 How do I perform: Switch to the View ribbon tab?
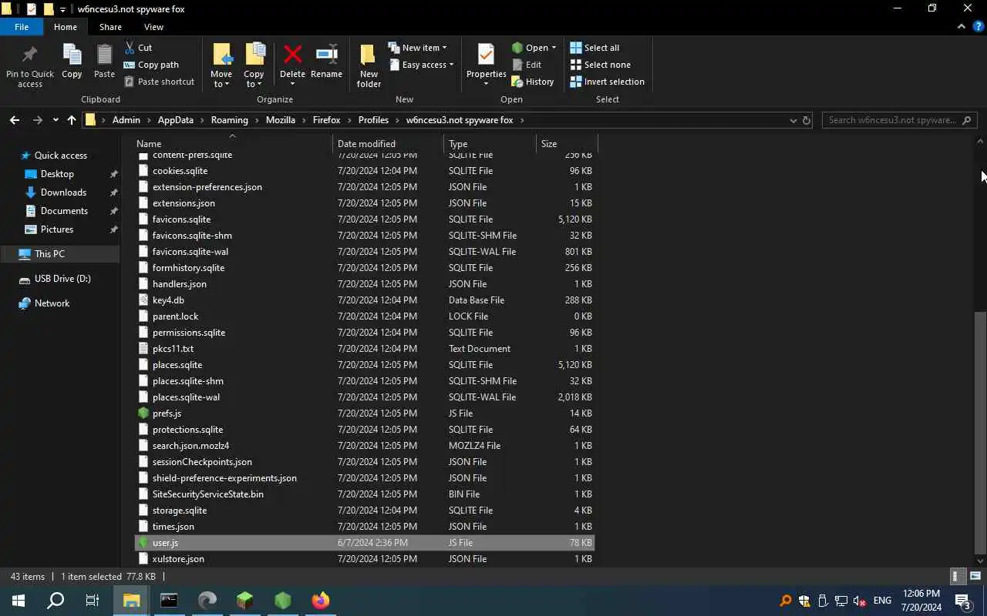coord(153,27)
